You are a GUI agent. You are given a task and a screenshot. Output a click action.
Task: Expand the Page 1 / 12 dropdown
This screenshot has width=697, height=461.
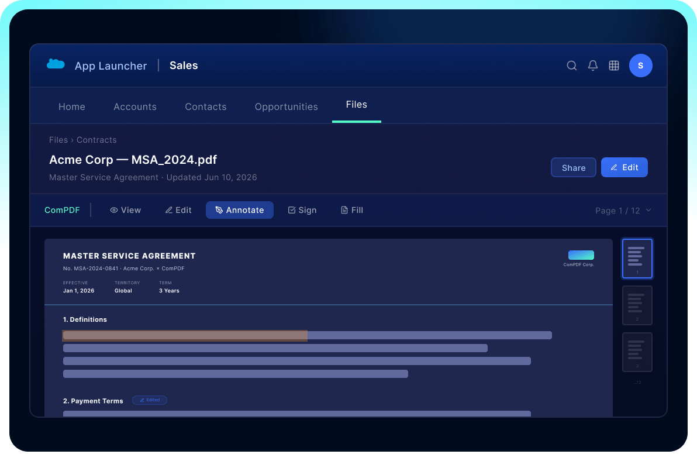point(623,210)
